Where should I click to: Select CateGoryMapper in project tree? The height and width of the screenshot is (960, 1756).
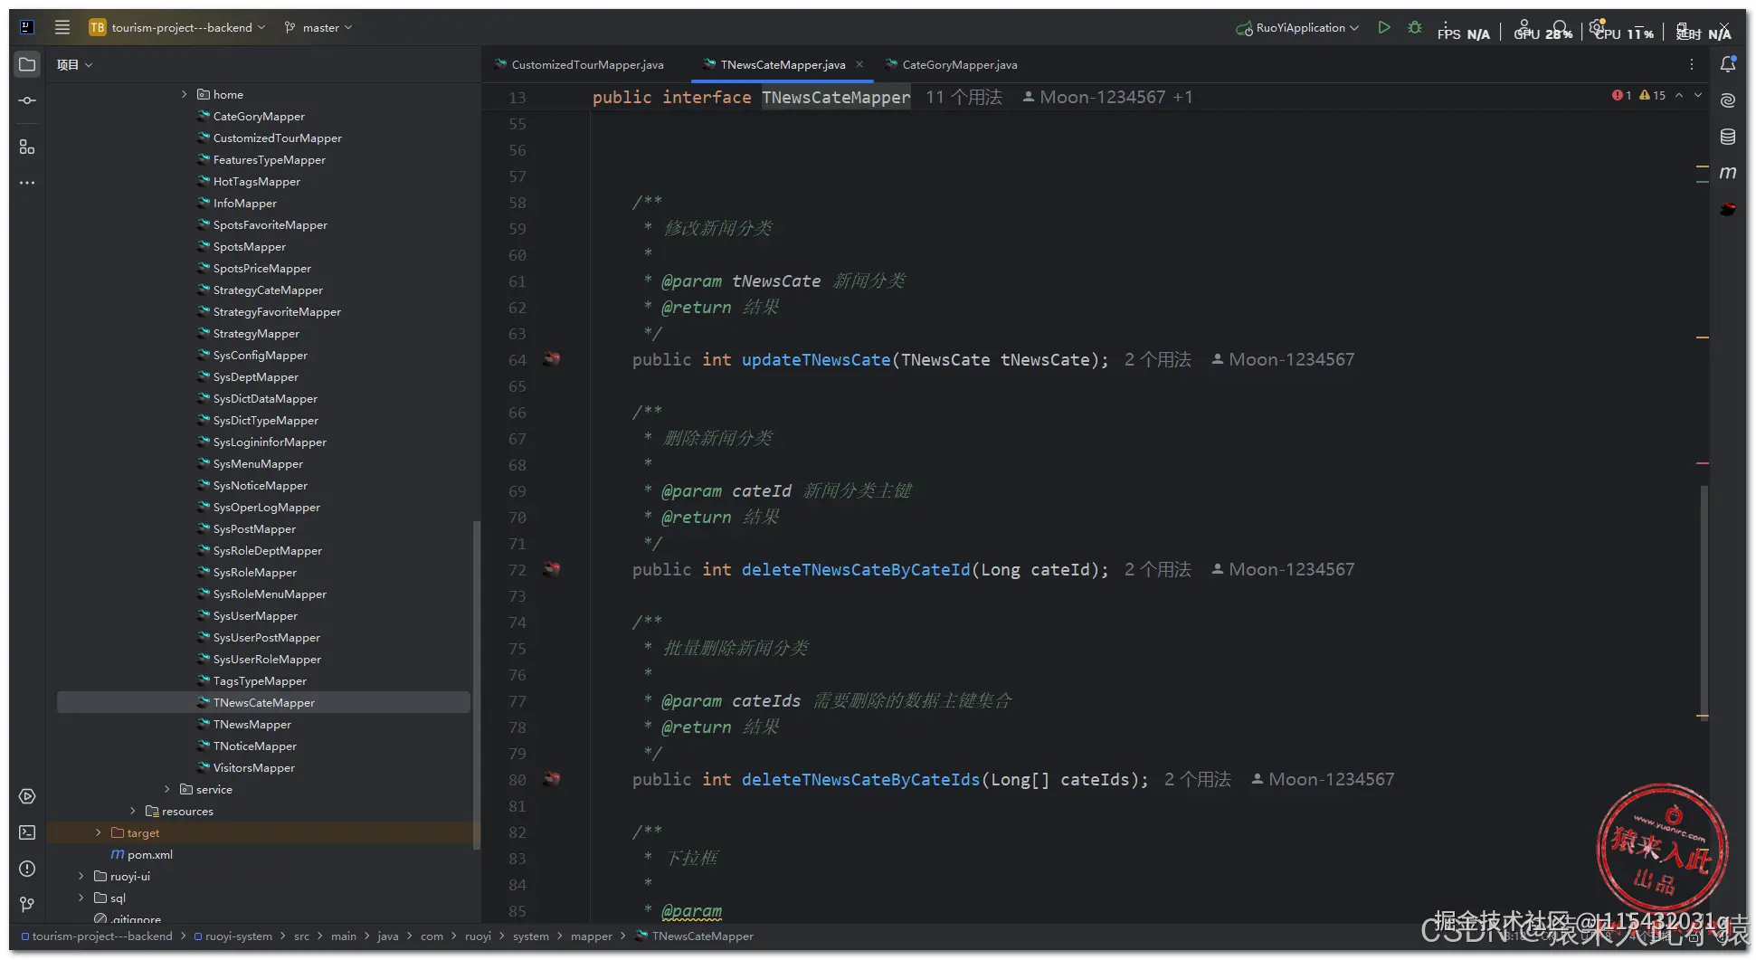[x=259, y=116]
